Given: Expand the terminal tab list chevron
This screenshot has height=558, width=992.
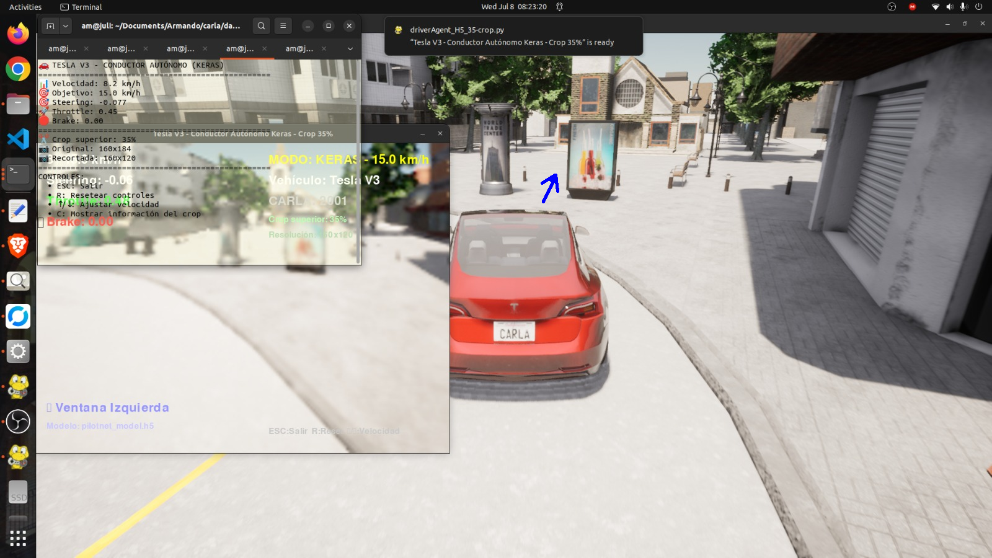Looking at the screenshot, I should (350, 48).
